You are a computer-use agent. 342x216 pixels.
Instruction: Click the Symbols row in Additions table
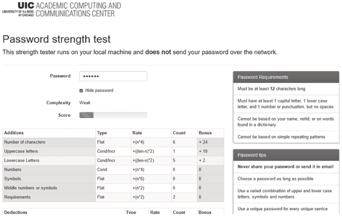pos(113,178)
